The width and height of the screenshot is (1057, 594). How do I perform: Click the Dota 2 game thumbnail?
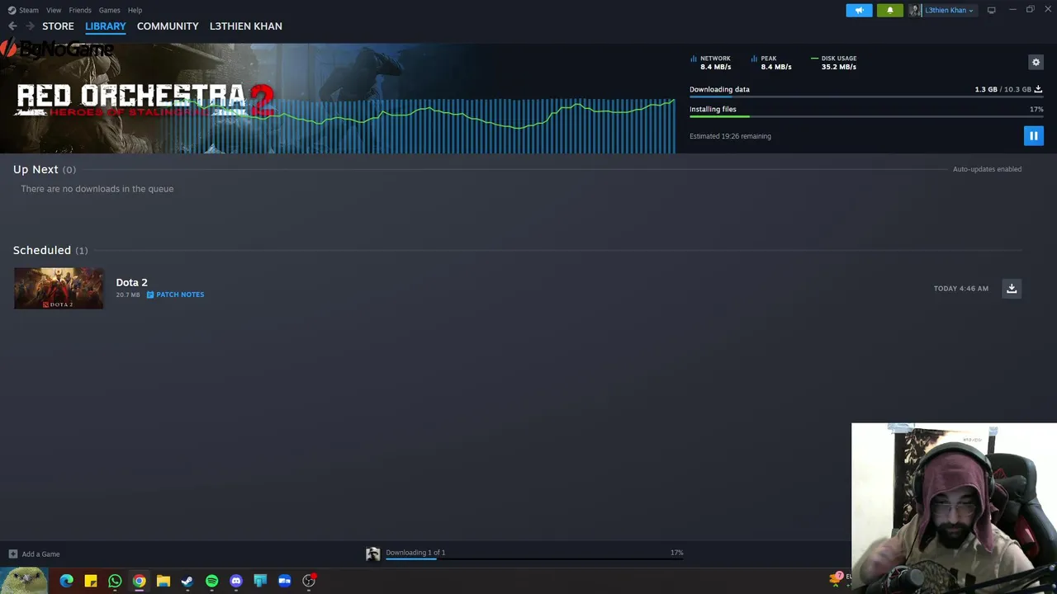pyautogui.click(x=59, y=288)
